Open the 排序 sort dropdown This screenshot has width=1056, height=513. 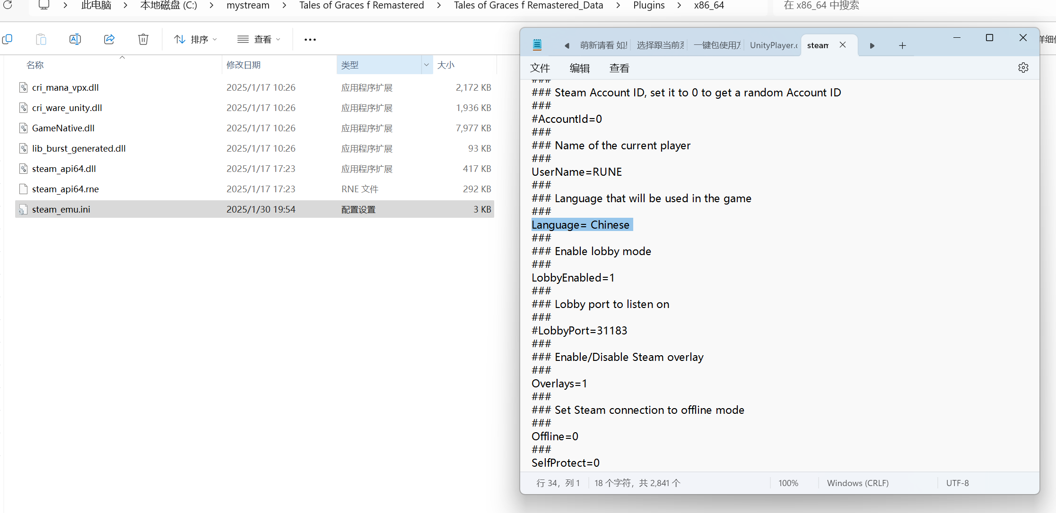pos(195,39)
